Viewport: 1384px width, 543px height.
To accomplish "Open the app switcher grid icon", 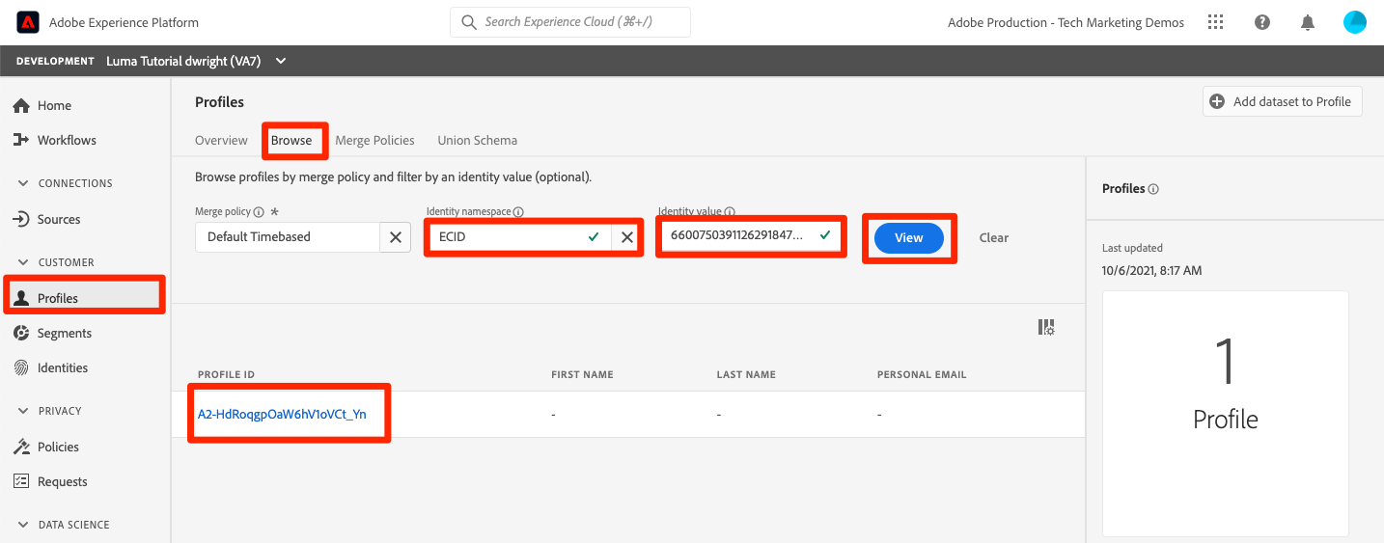I will 1215,22.
